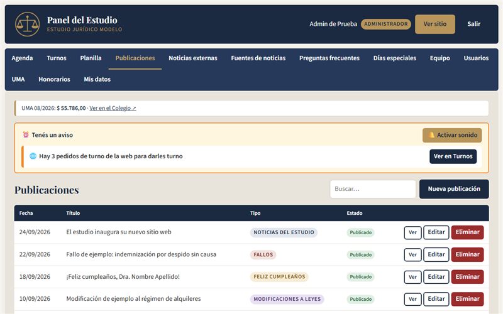Delete the 'Fallo de ejemplo' publication
This screenshot has width=503, height=314.
[467, 255]
